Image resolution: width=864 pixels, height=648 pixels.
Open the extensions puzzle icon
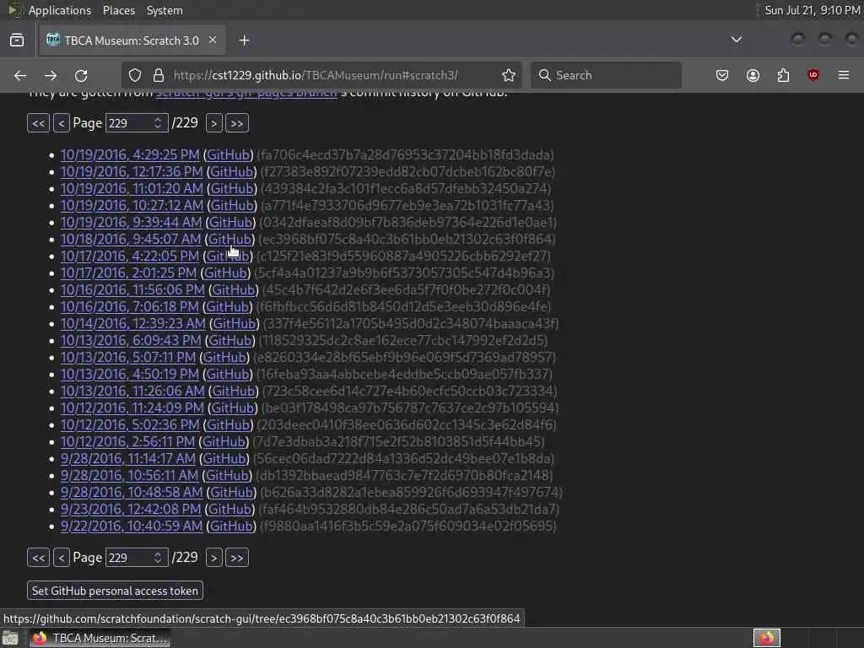point(783,75)
